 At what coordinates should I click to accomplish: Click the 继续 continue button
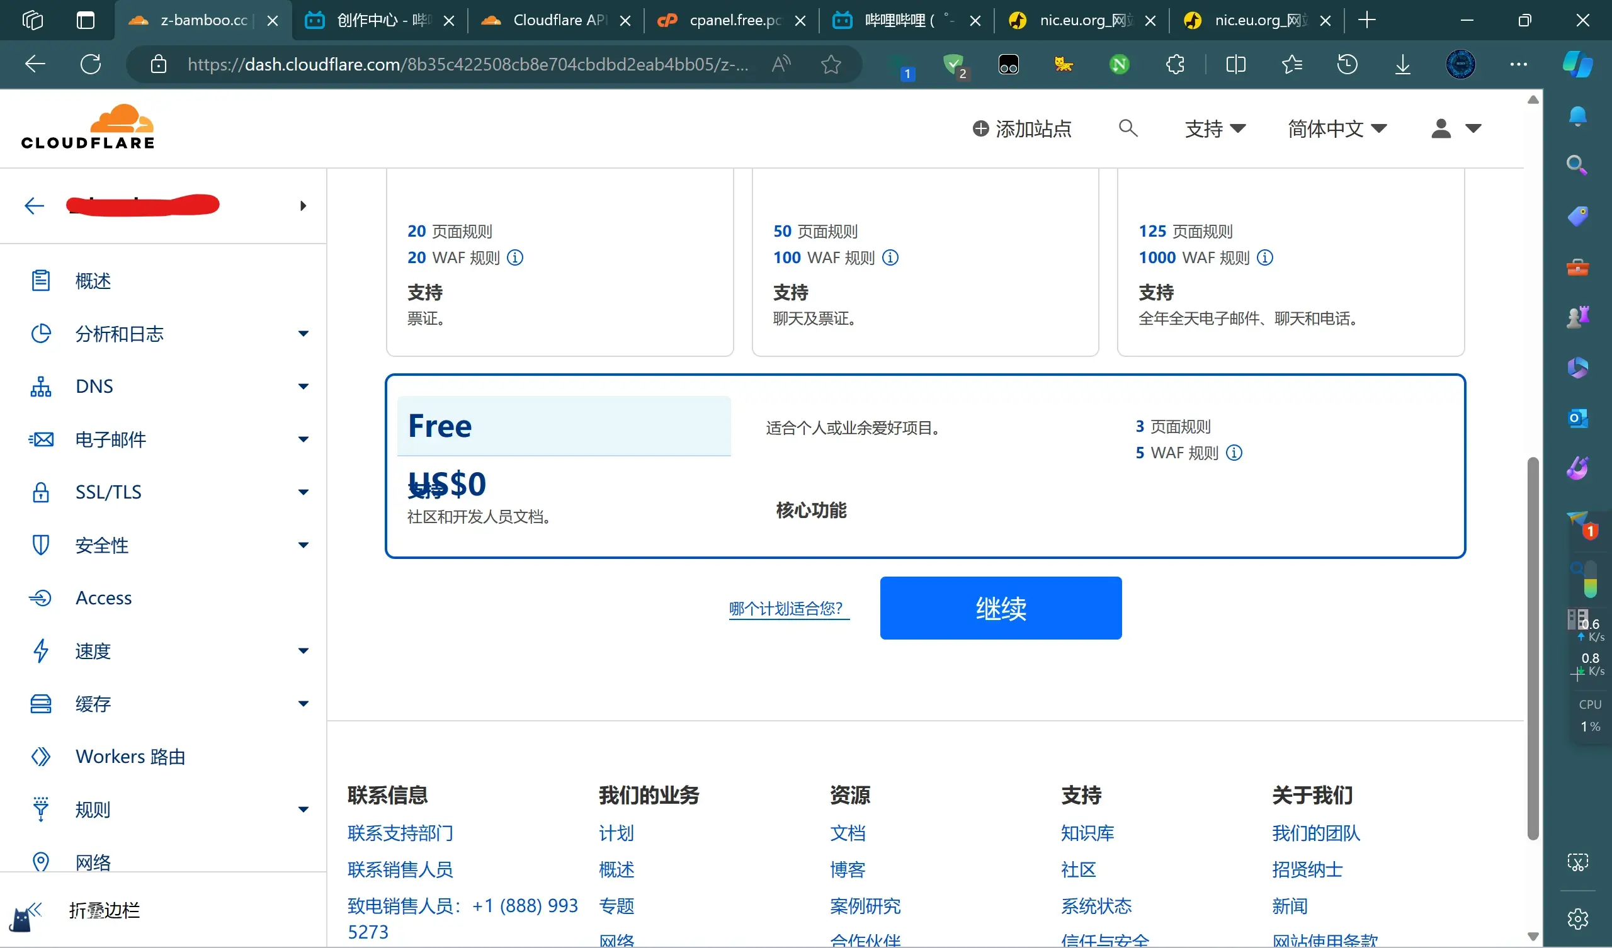pos(1001,607)
